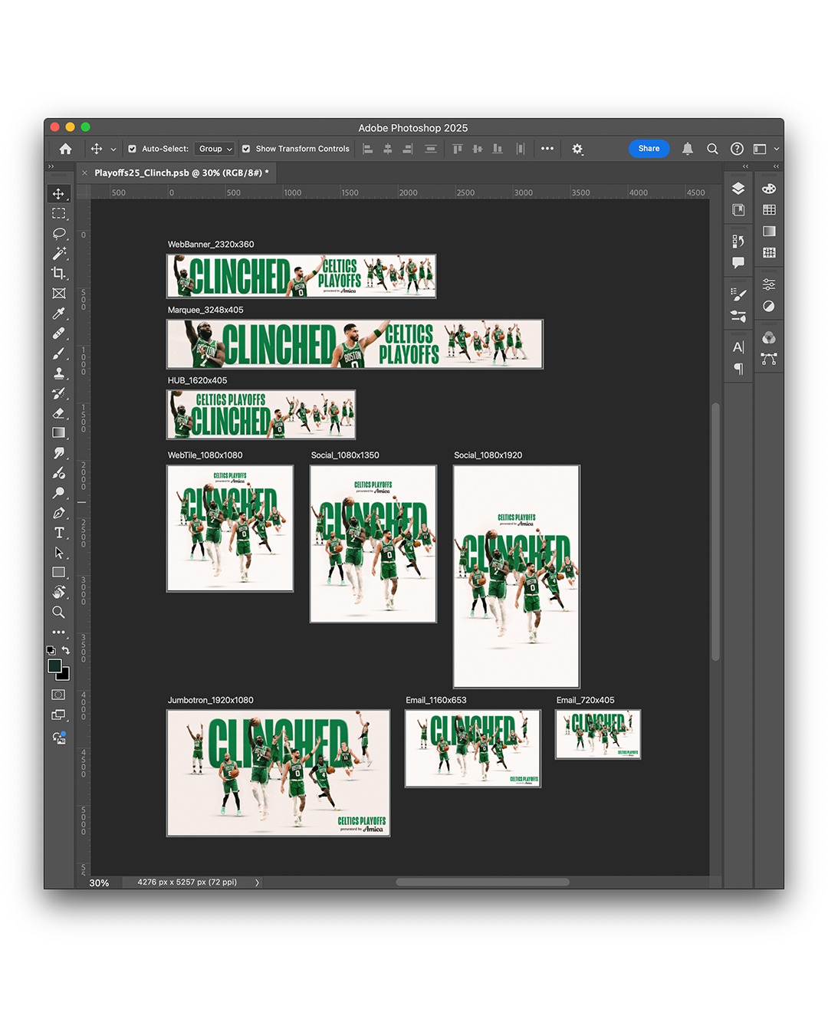
Task: Select the Eyedropper tool
Action: pos(58,314)
